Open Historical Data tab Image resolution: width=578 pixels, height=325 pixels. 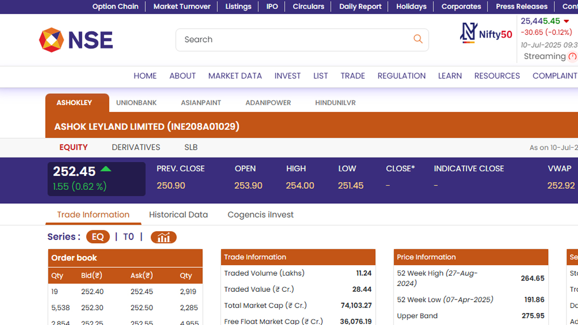(178, 215)
